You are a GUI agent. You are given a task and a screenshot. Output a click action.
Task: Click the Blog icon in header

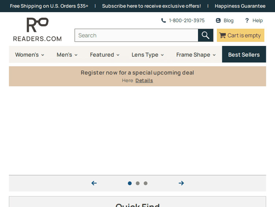(x=218, y=21)
